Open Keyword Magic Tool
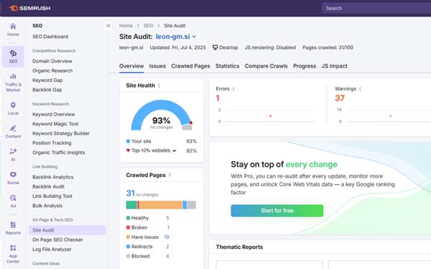 (x=55, y=124)
